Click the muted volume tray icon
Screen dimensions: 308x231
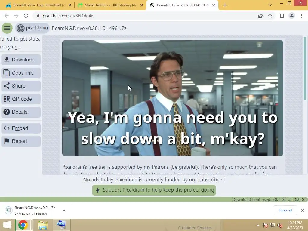click(x=279, y=225)
